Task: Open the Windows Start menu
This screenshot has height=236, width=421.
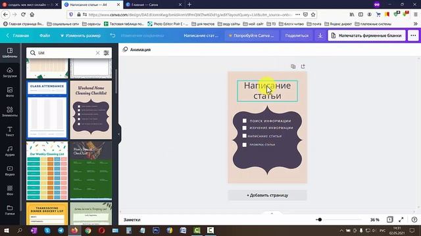Action: point(7,230)
